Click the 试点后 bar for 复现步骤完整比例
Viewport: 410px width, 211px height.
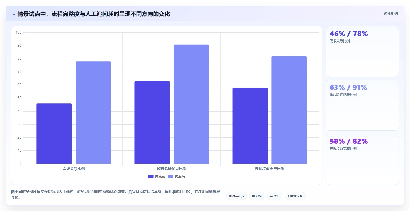tap(289, 110)
